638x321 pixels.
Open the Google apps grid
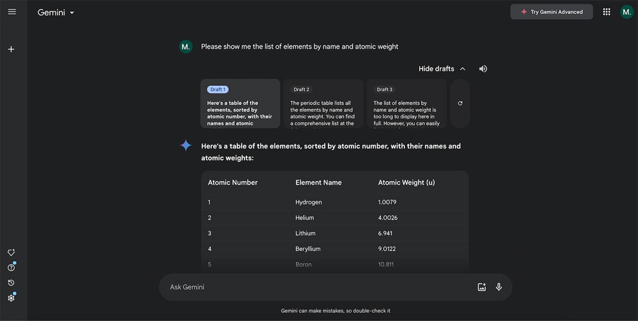tap(606, 11)
